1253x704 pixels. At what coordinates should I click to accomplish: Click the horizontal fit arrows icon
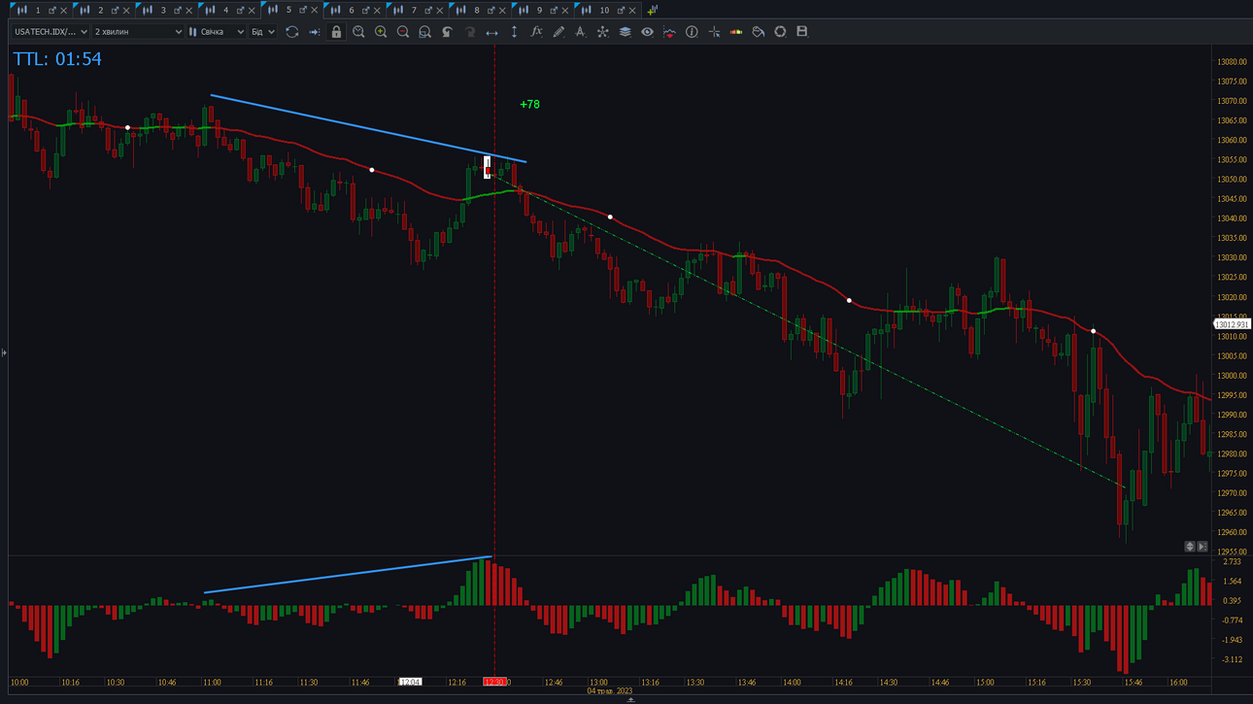point(491,32)
